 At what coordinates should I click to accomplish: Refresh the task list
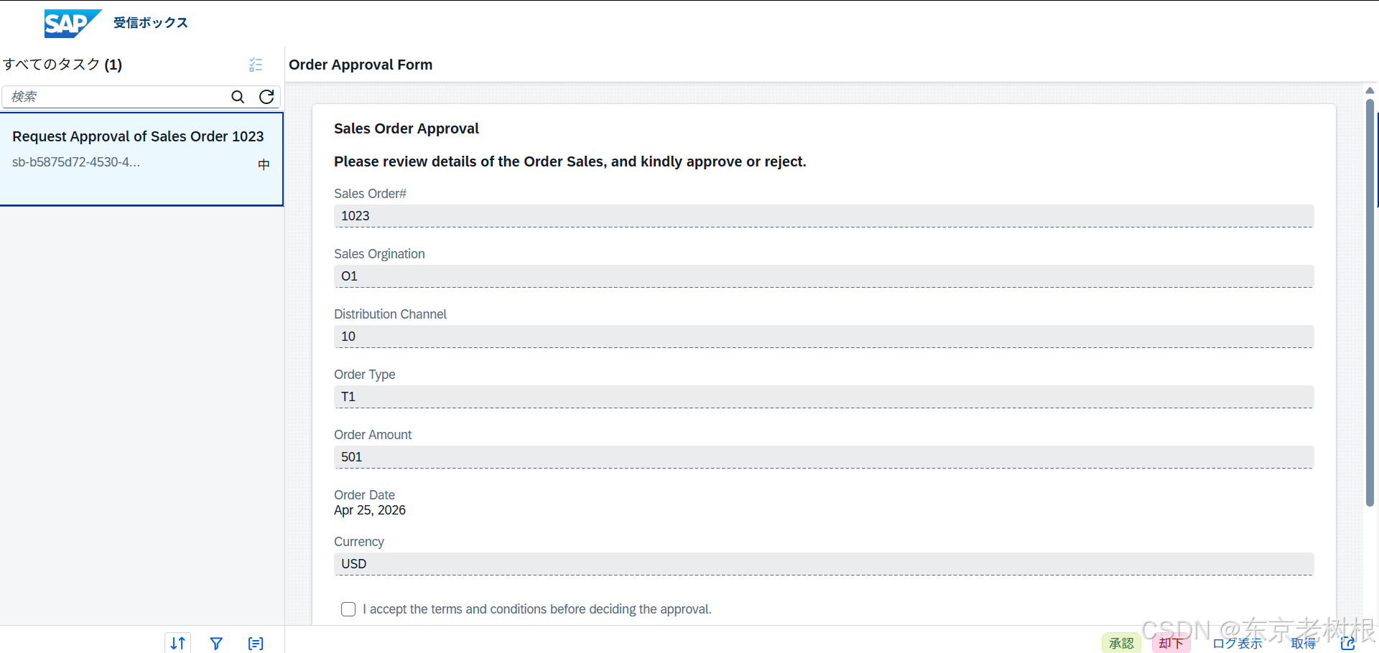tap(266, 97)
